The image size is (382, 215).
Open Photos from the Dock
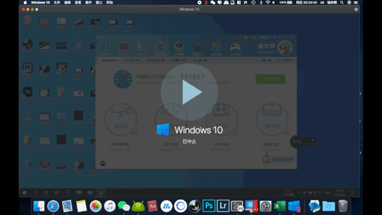click(95, 206)
